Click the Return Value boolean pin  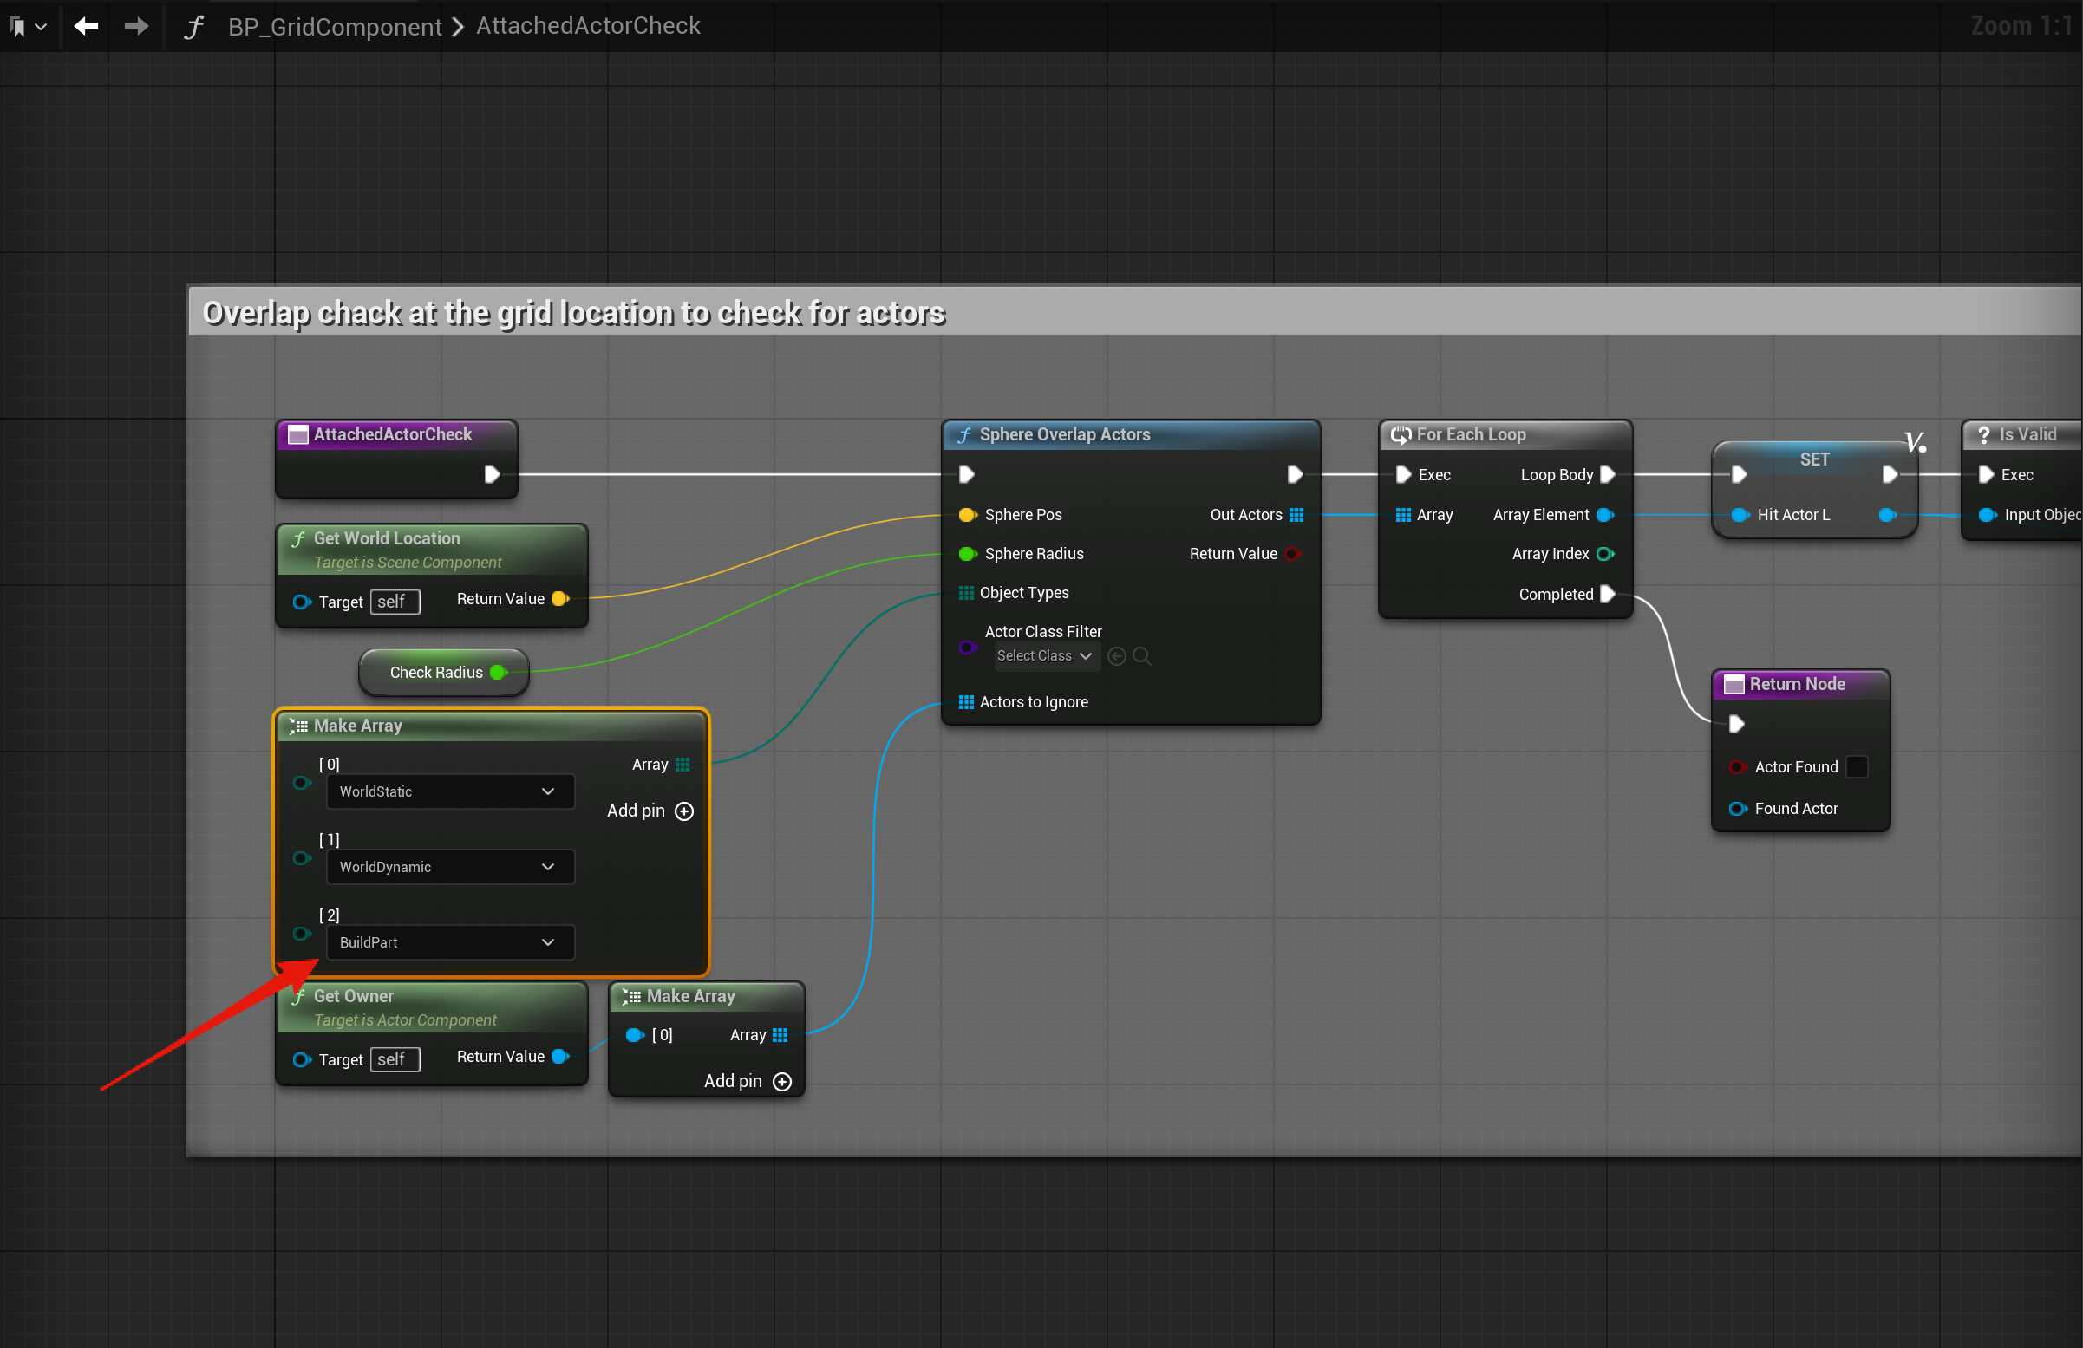point(1292,554)
